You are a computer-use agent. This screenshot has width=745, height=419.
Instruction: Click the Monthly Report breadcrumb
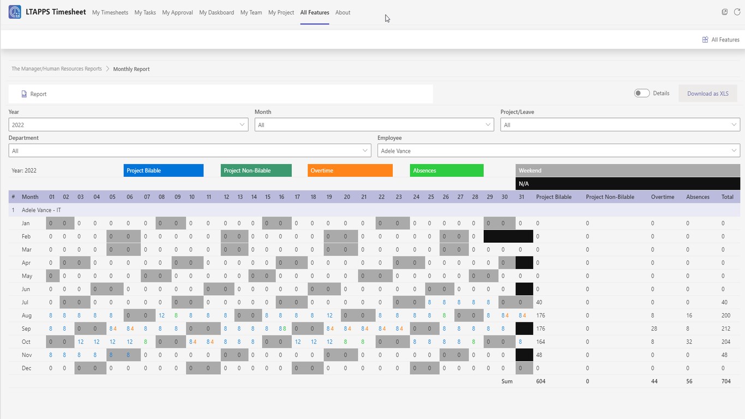click(x=131, y=69)
